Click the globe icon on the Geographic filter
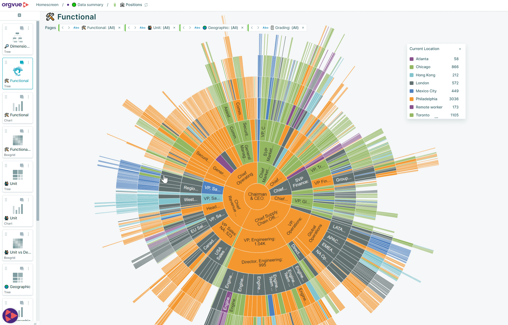Viewport: 508px width, 325px height. [x=205, y=27]
